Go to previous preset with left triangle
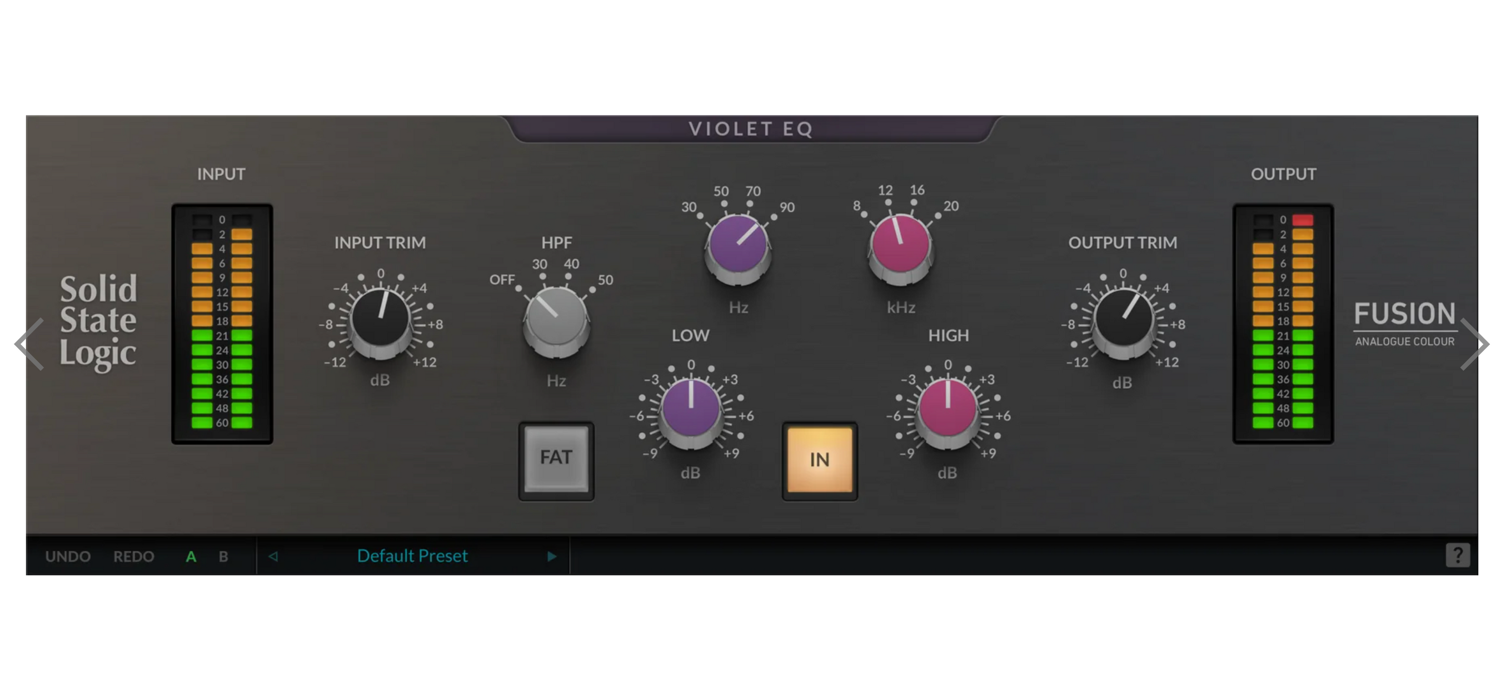Viewport: 1501px width, 685px height. click(273, 556)
